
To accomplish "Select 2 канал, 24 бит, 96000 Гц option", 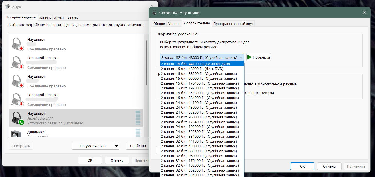I will 199,117.
